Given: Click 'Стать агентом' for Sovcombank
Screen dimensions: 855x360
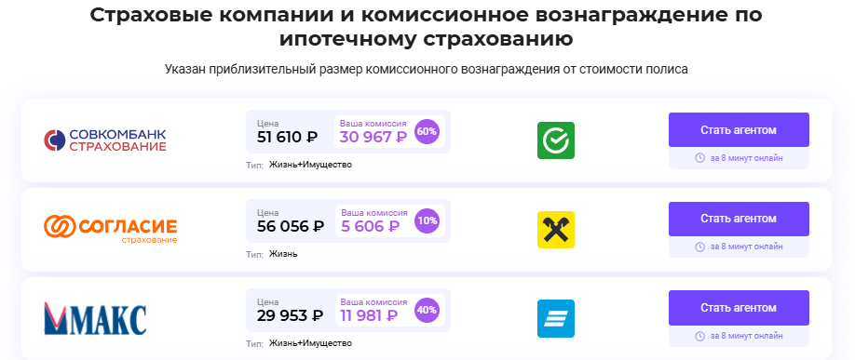Looking at the screenshot, I should point(739,130).
